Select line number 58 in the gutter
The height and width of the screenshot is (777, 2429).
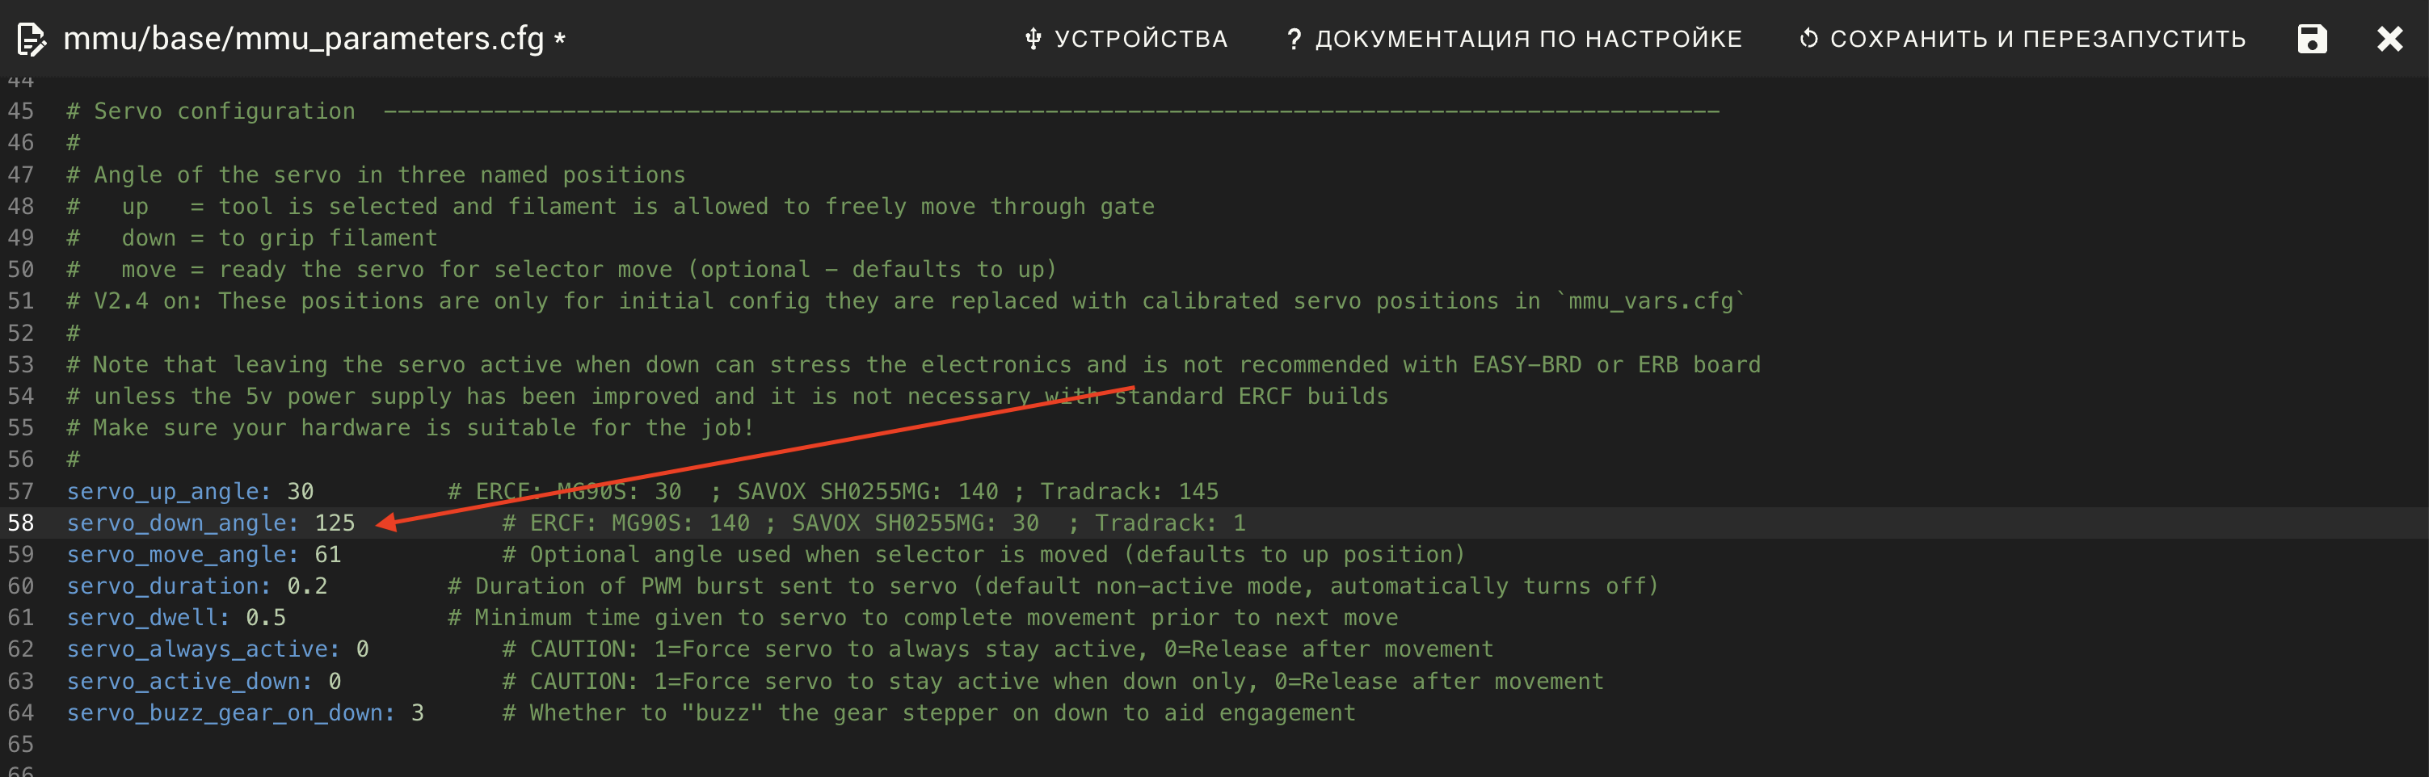point(21,523)
